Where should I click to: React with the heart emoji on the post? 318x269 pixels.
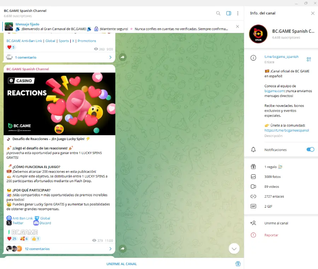click(10, 239)
